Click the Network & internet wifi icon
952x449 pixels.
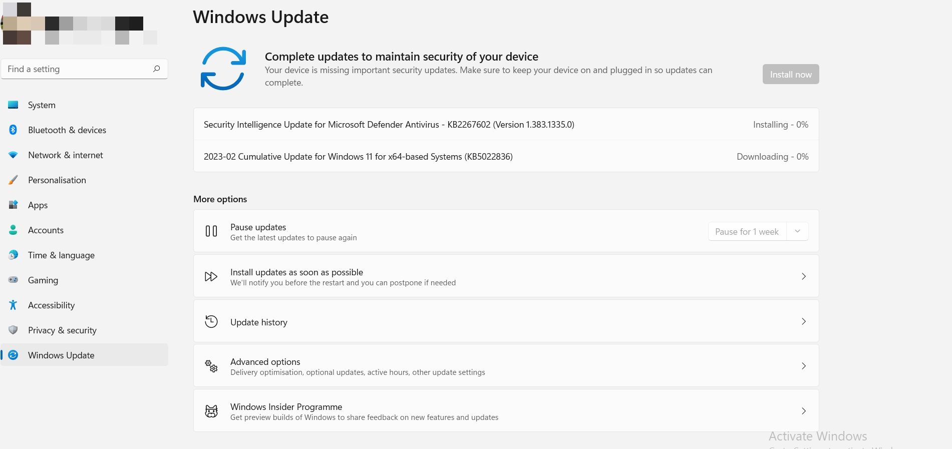14,155
